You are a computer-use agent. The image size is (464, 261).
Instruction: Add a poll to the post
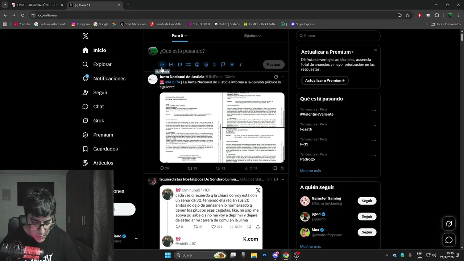pyautogui.click(x=188, y=65)
